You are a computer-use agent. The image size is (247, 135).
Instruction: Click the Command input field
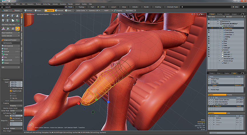click(227, 133)
